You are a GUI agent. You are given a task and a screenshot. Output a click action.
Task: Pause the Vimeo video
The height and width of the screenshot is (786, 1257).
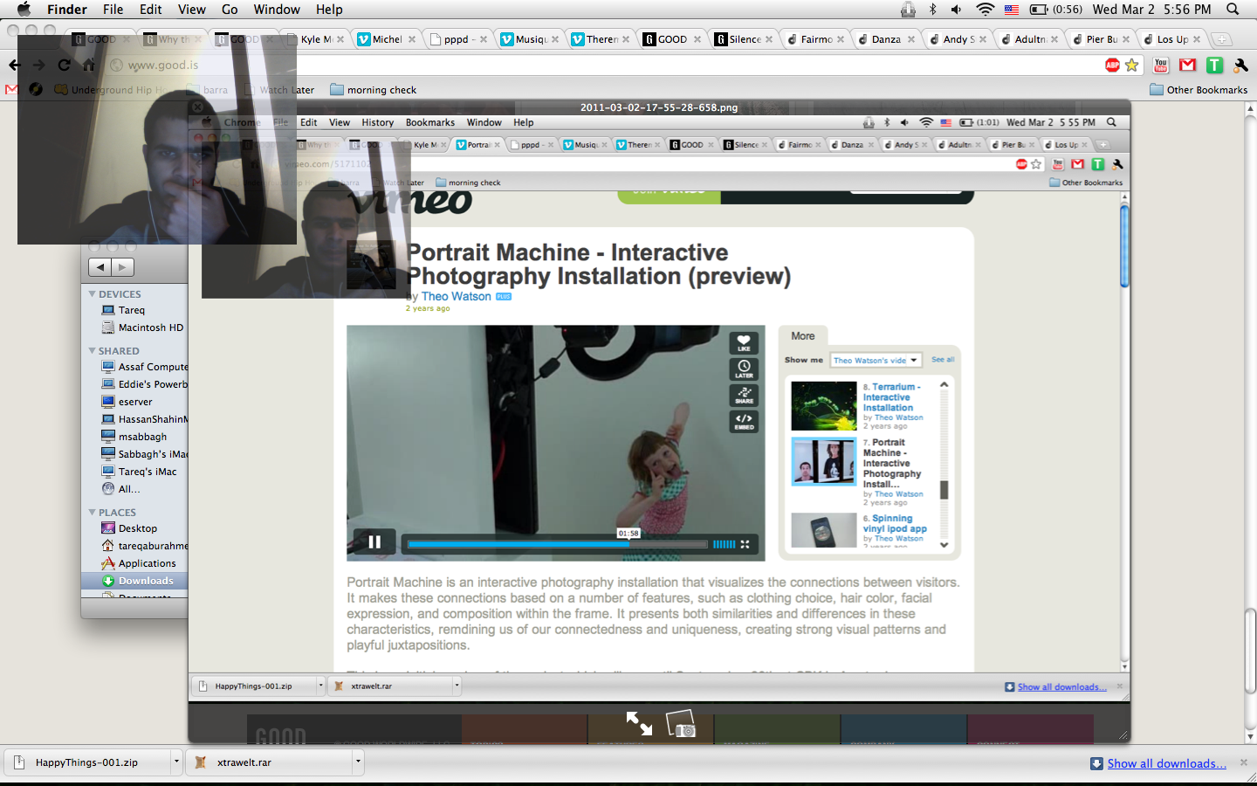[374, 542]
